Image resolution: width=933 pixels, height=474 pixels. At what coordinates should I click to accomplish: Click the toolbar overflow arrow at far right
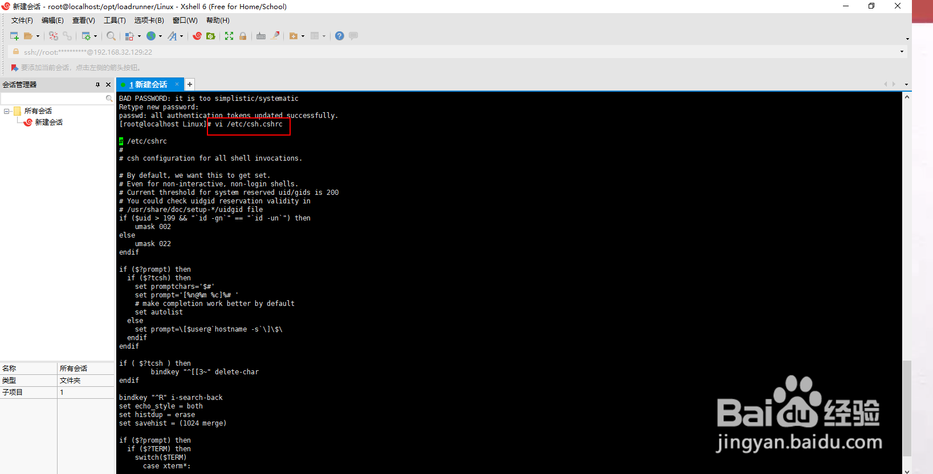click(907, 39)
